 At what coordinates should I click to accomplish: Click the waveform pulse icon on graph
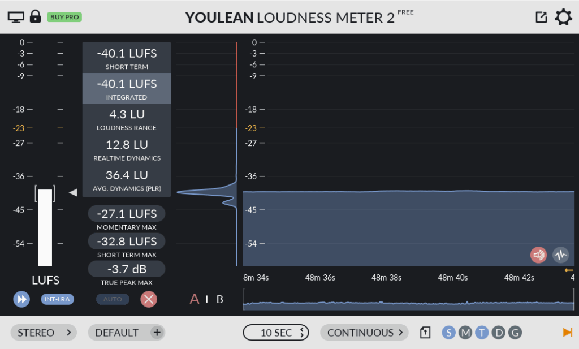pos(560,255)
